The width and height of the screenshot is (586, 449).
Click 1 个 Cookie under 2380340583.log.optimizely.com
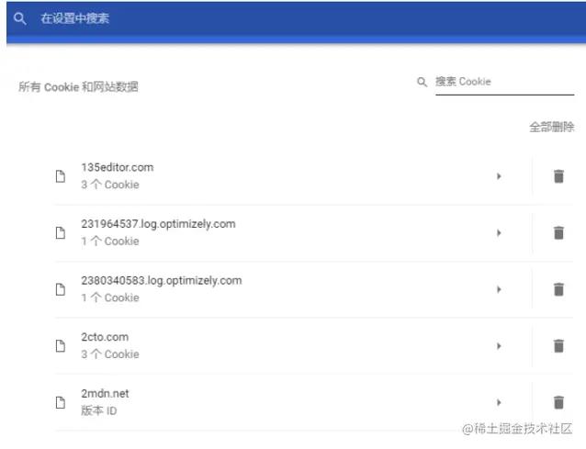[x=110, y=297]
